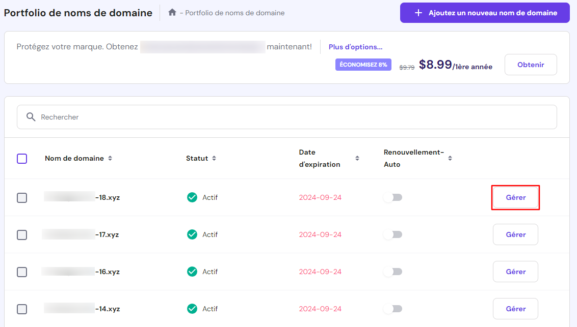This screenshot has height=327, width=577.
Task: Sort the table by Statut column
Action: tap(215, 158)
